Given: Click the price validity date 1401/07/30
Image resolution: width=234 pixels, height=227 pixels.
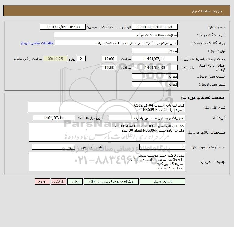Looking at the screenshot, I should pyautogui.click(x=155, y=67).
